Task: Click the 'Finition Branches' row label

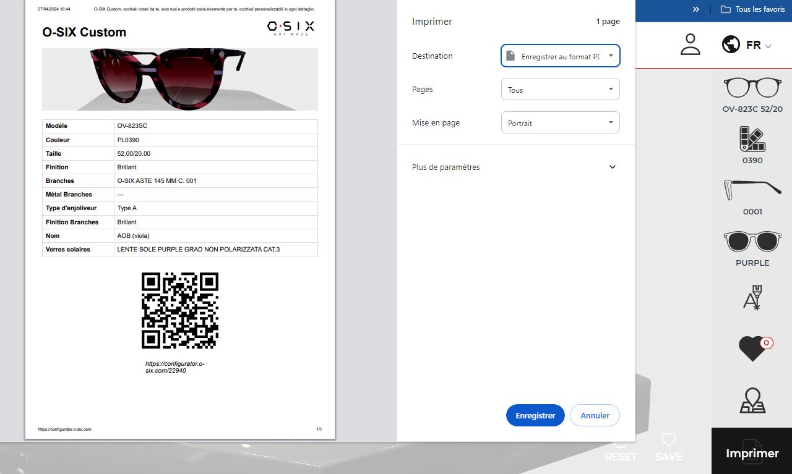Action: (x=72, y=222)
